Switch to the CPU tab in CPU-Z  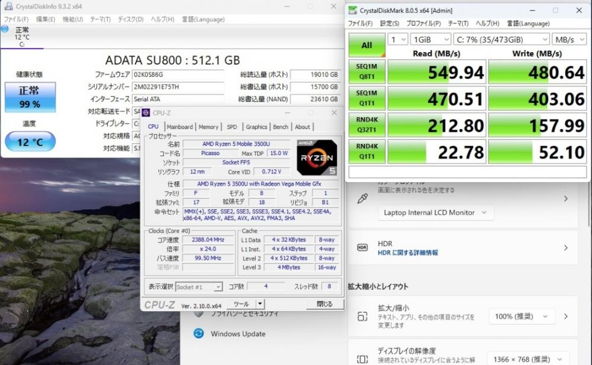pyautogui.click(x=153, y=127)
